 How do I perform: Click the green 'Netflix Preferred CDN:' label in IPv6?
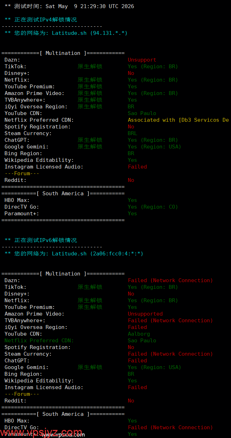[39, 341]
